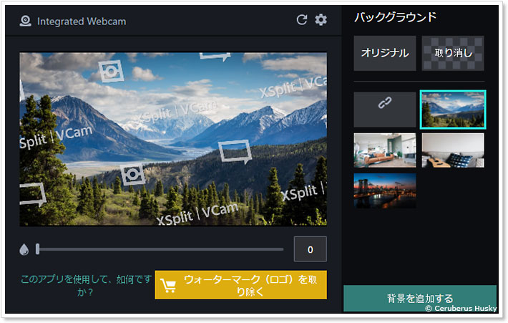This screenshot has width=508, height=323.
Task: Choose the night city bridge thumbnail
Action: tap(384, 191)
